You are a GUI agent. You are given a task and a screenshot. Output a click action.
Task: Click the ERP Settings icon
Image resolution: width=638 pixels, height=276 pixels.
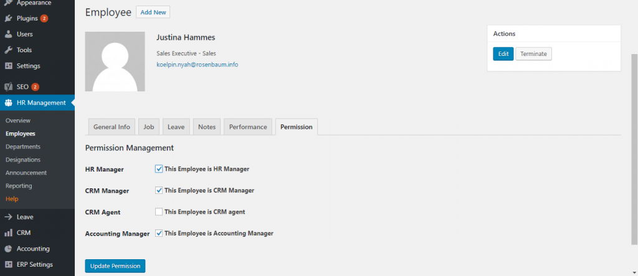pos(8,265)
